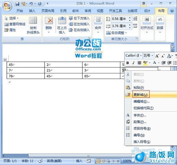The image size is (177, 165).
Task: Open Data dropdown (数据)
Action: coord(160,25)
